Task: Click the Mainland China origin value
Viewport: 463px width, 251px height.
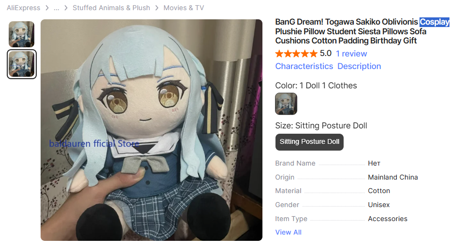Action: pyautogui.click(x=393, y=177)
